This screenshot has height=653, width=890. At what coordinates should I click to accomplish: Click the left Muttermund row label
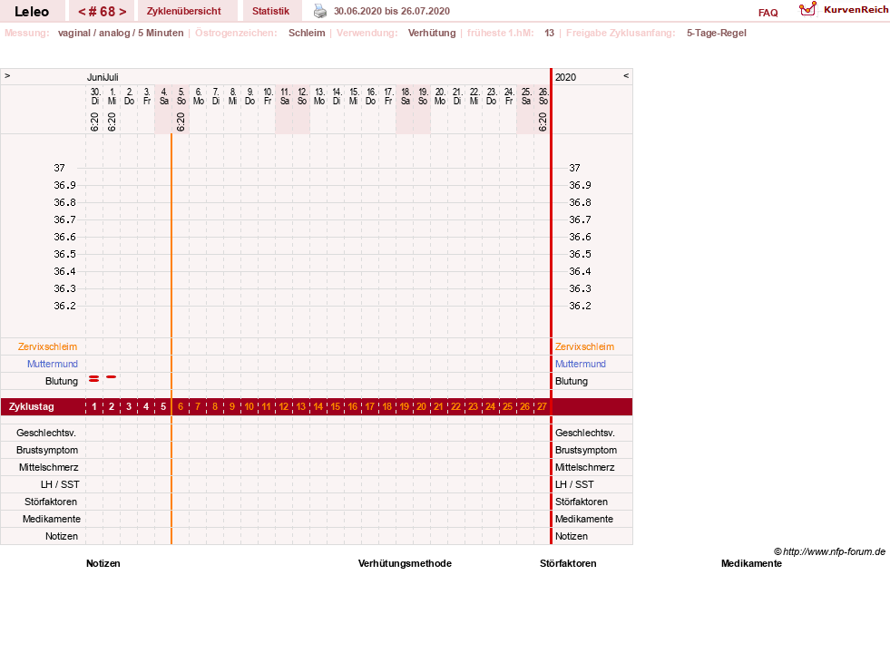[53, 364]
